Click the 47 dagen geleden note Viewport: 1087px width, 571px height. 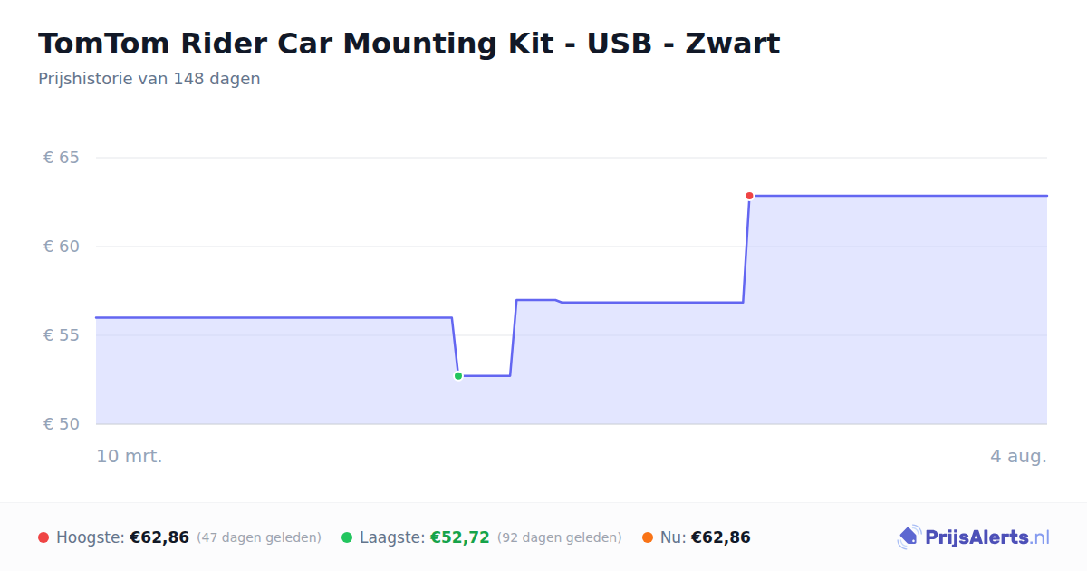pos(259,537)
